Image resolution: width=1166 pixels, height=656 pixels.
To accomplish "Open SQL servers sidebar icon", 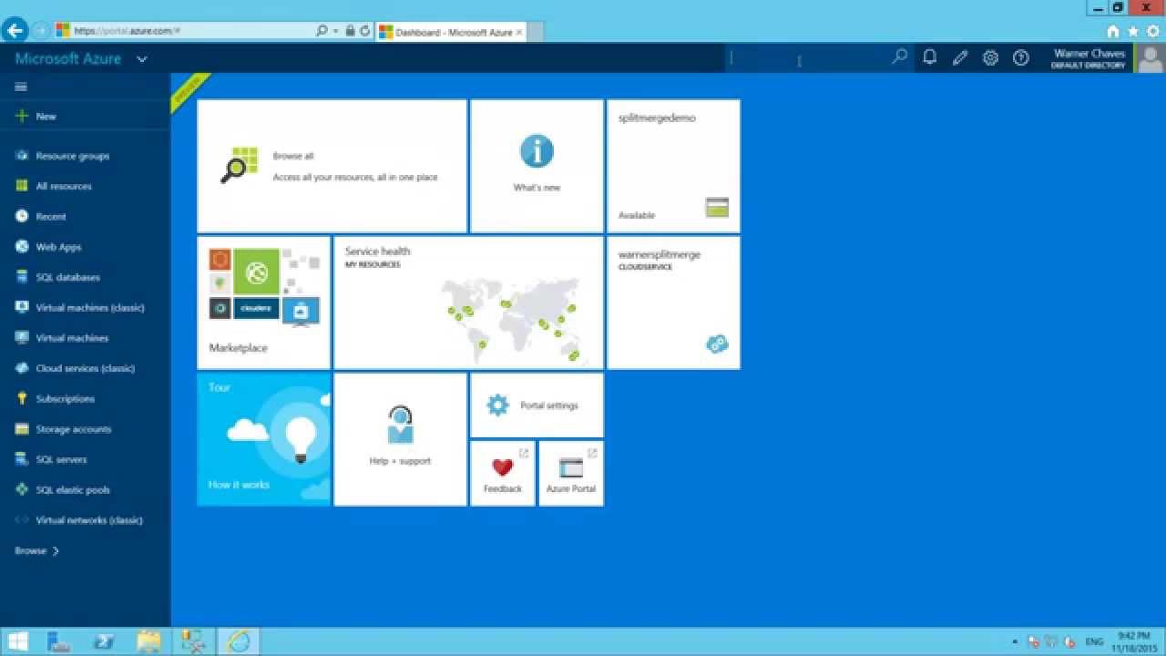I will [x=21, y=459].
